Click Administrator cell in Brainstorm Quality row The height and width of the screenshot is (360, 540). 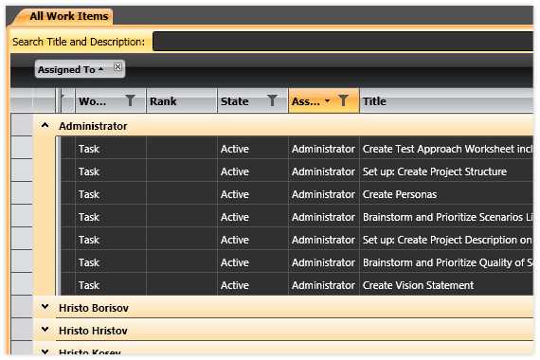[324, 262]
